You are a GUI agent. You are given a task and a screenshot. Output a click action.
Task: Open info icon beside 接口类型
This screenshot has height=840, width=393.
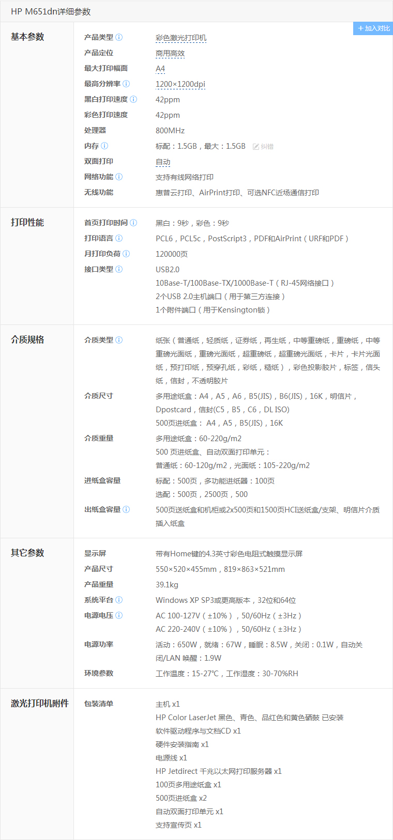[119, 269]
